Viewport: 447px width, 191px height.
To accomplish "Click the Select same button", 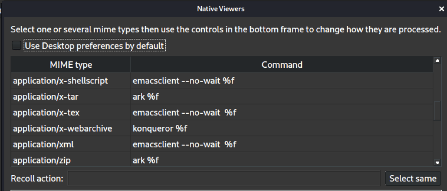I will tap(412, 178).
